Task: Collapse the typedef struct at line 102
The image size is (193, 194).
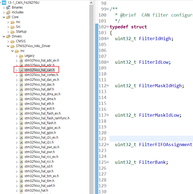Action: [108, 27]
